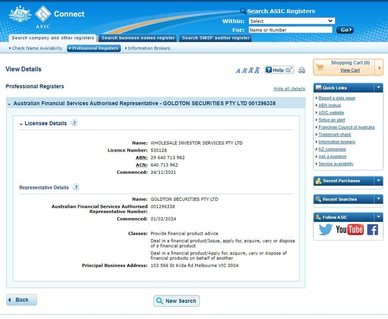Expand the Recent Purchases panel arrow
This screenshot has height=319, width=388.
[378, 181]
